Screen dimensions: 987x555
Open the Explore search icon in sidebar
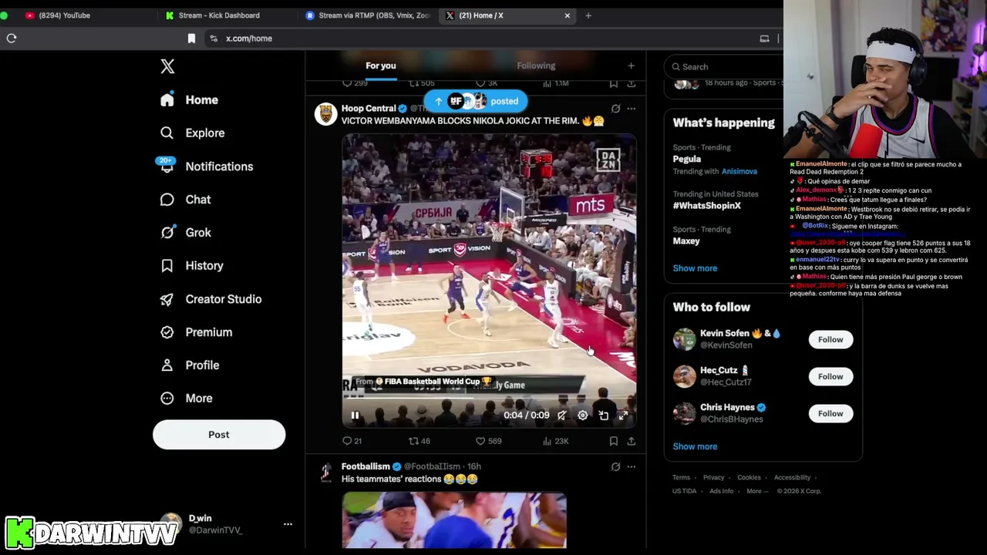tap(167, 133)
